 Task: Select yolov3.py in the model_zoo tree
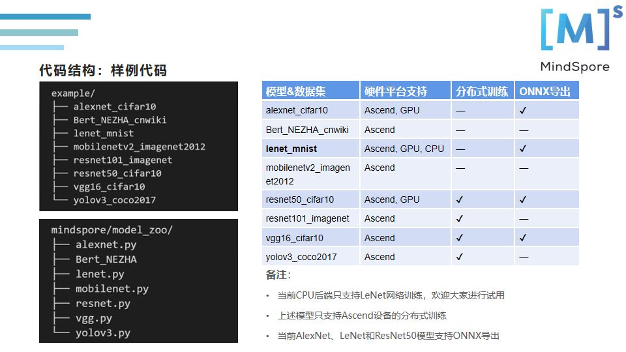102,333
